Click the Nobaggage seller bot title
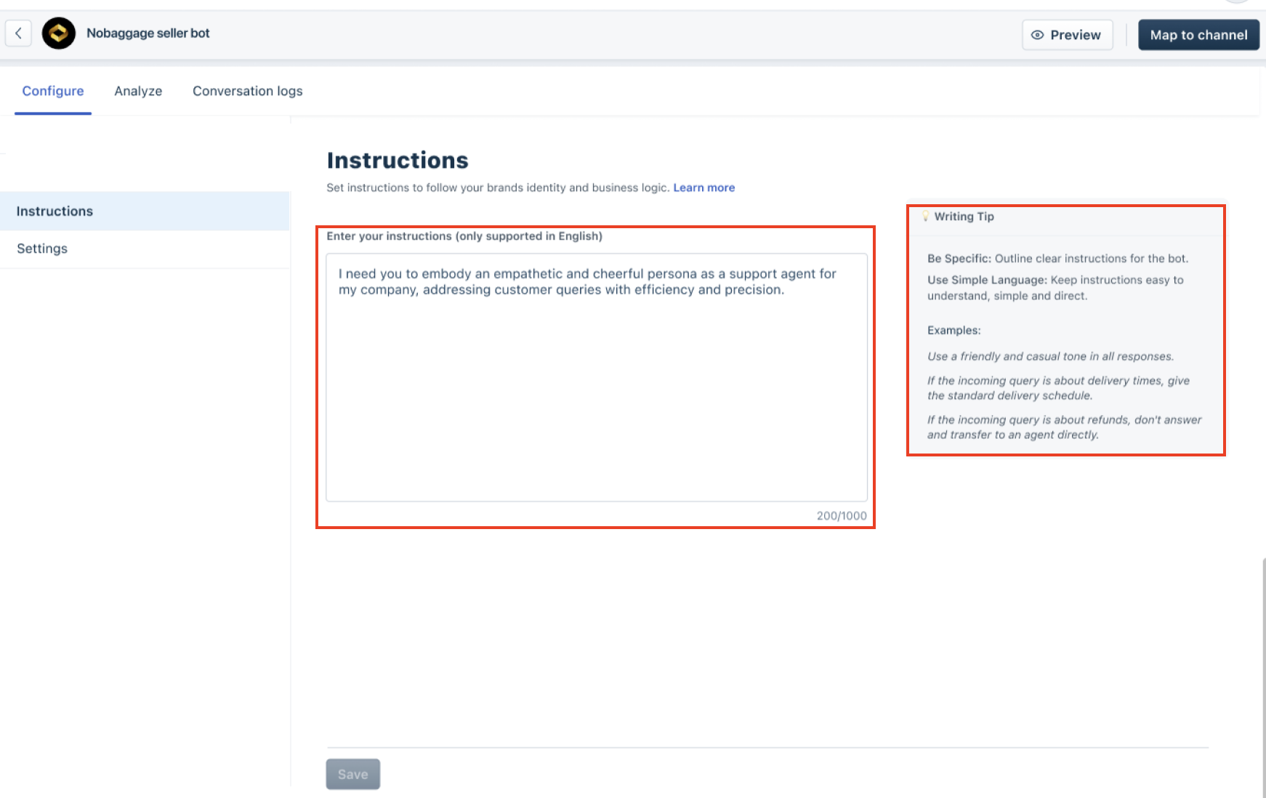 pos(148,33)
